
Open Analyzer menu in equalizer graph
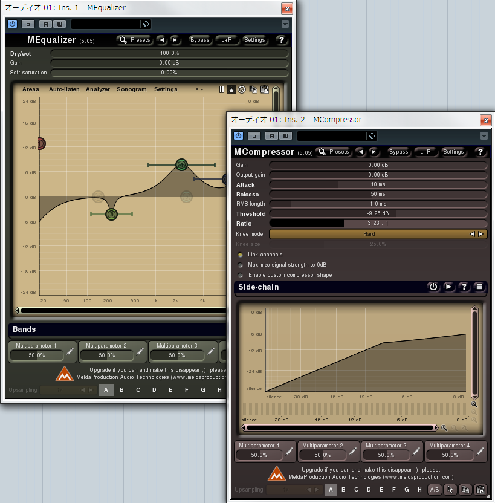click(98, 89)
